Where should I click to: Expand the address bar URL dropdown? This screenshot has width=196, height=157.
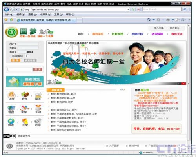point(128,9)
